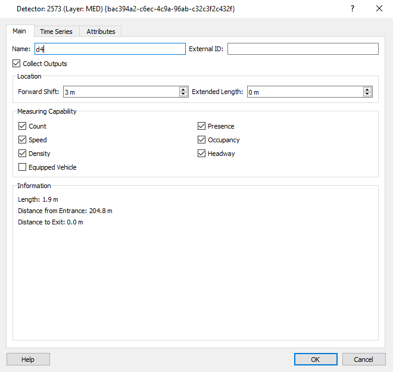This screenshot has height=372, width=393.
Task: Click the 'Measuring Capability' group heading
Action: click(46, 111)
